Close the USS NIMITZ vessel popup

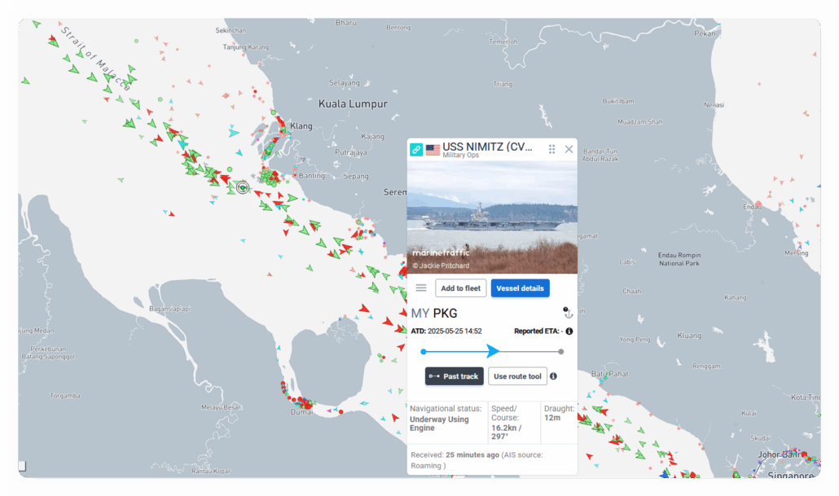pos(569,149)
